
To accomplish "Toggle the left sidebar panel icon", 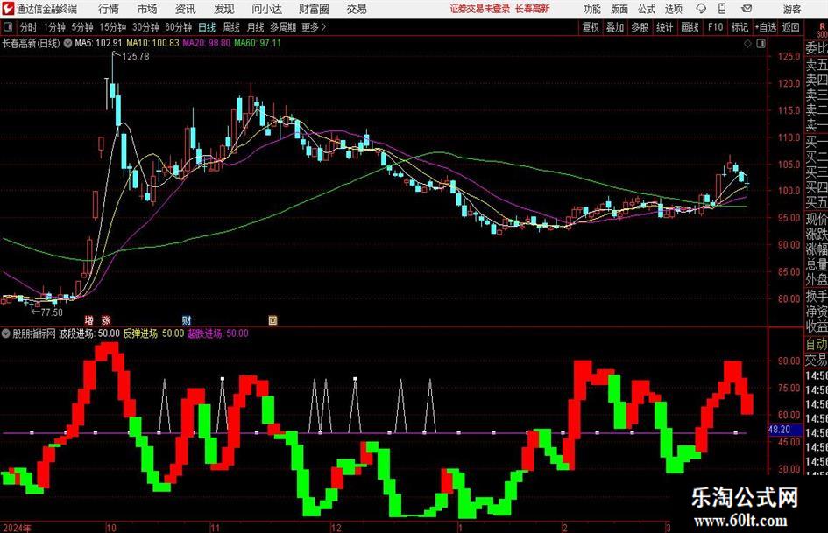I will click(7, 27).
